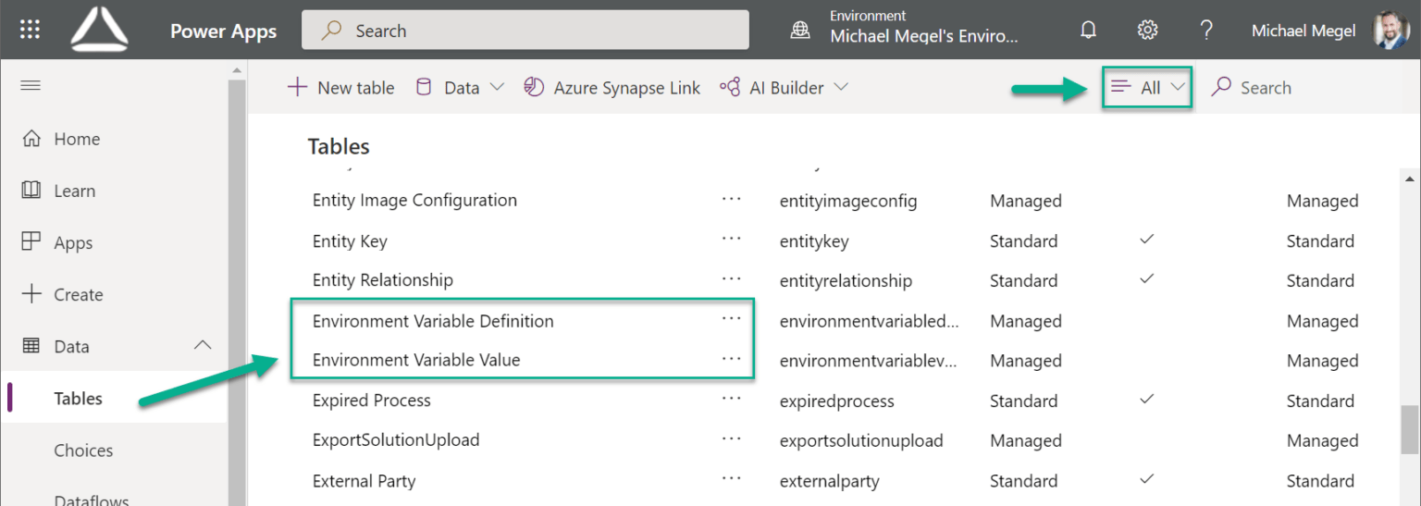Click the Home house icon
Screen dimensions: 1421x506
point(31,139)
